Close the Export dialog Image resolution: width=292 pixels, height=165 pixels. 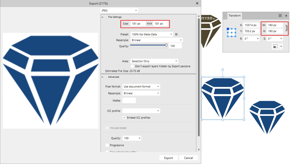[x=197, y=3]
